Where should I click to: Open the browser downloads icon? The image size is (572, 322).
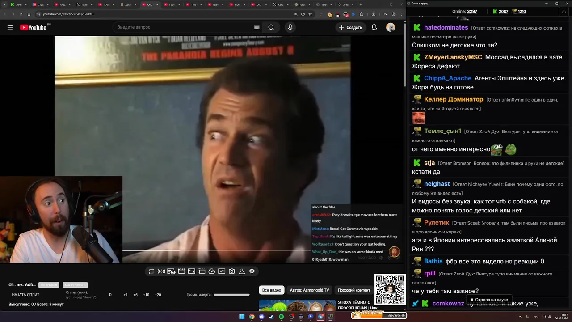coord(374,14)
